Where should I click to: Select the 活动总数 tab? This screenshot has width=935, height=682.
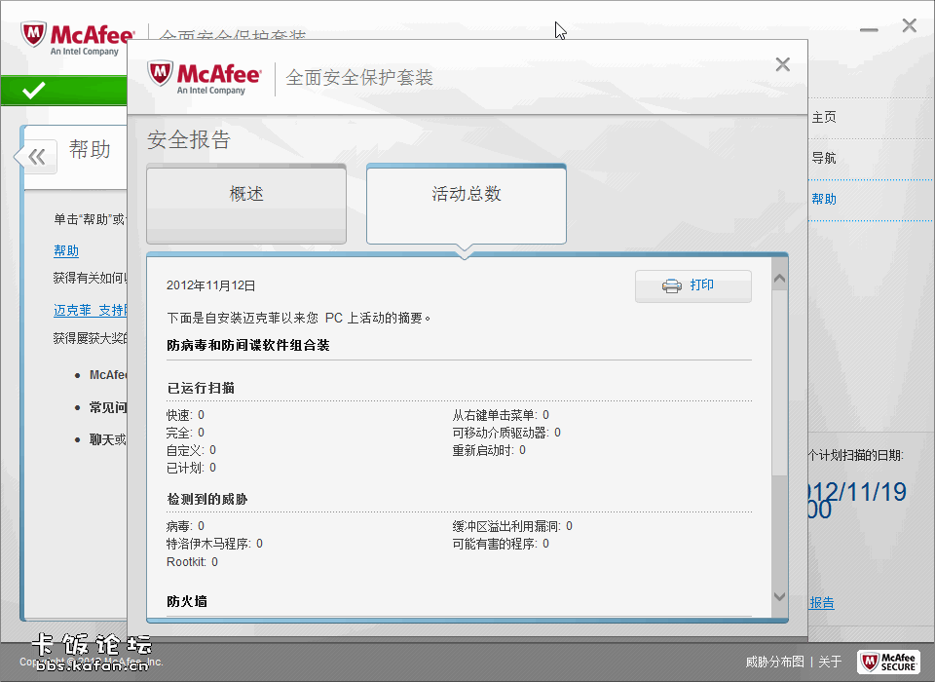point(466,195)
